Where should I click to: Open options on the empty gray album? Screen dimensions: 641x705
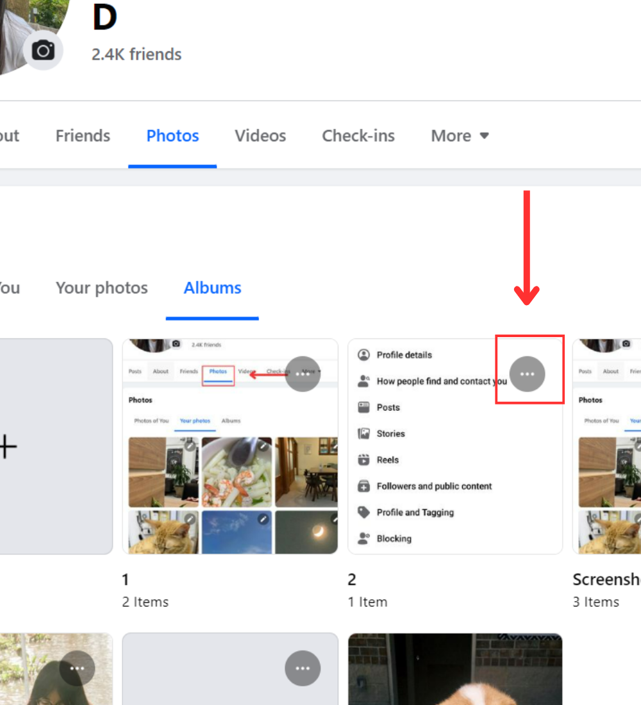tap(303, 668)
